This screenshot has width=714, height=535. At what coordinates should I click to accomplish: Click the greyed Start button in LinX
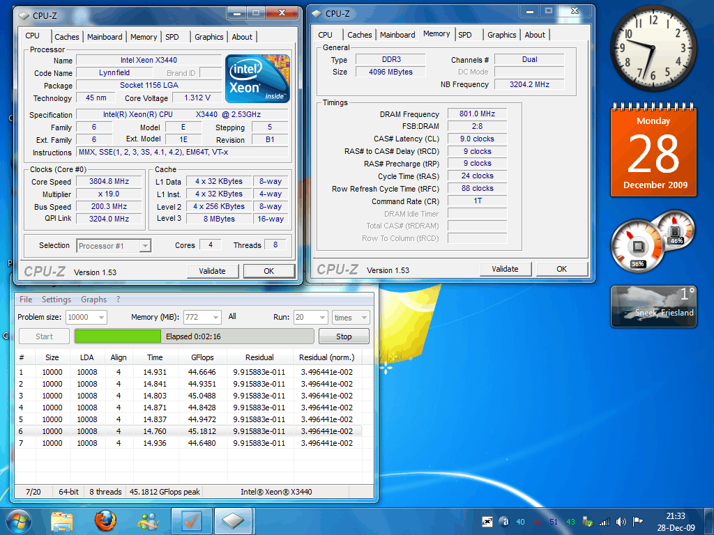point(44,336)
